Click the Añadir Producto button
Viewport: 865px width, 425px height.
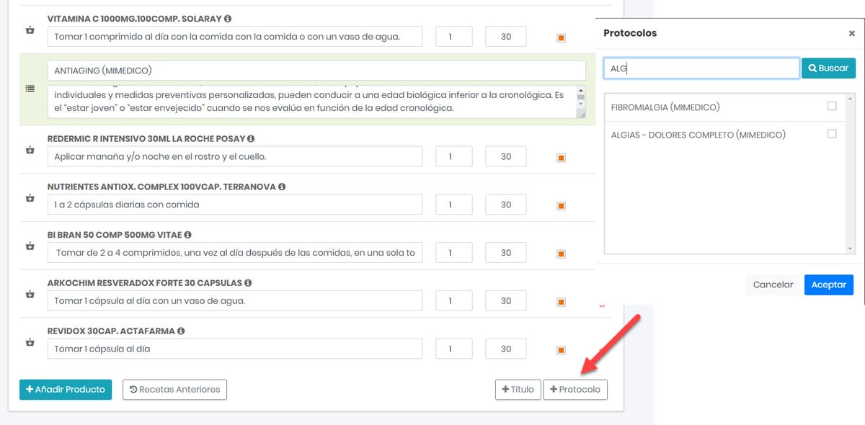[65, 389]
